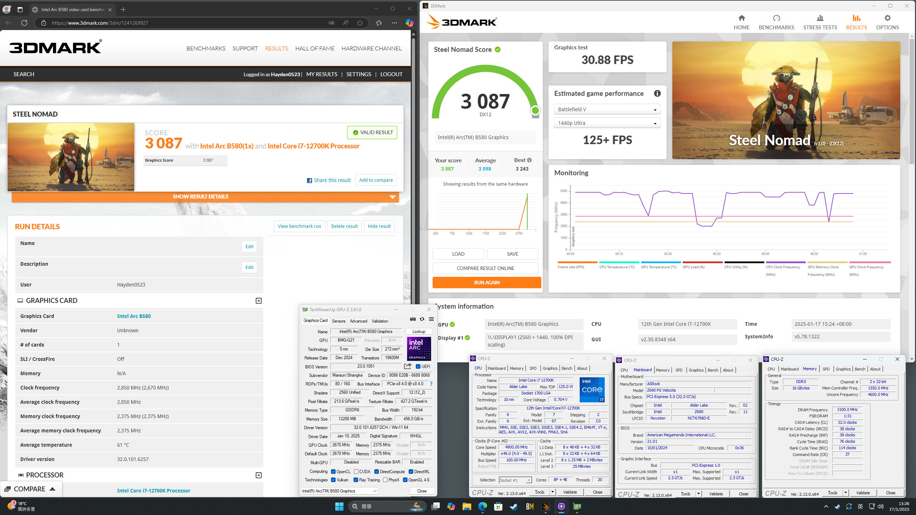Click the GPU-Z refresh icon
The image size is (916, 515).
pyautogui.click(x=422, y=319)
